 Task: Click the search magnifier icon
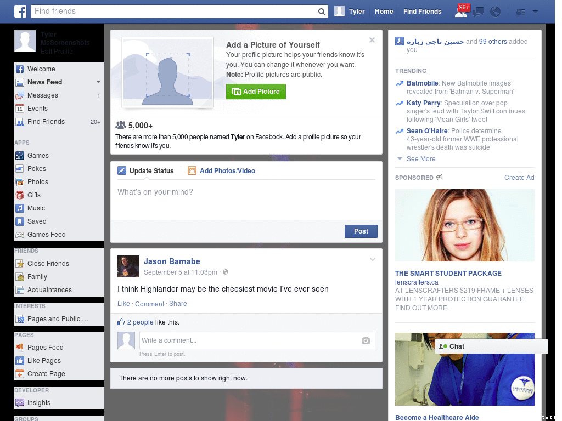tap(322, 12)
